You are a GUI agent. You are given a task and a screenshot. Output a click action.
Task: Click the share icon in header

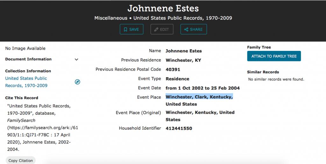click(x=186, y=30)
